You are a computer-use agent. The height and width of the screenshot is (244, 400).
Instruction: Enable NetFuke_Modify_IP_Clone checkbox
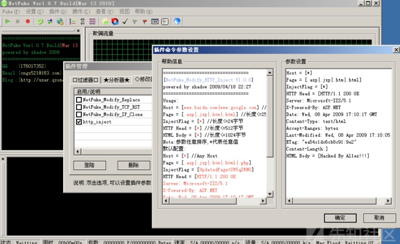(x=79, y=114)
